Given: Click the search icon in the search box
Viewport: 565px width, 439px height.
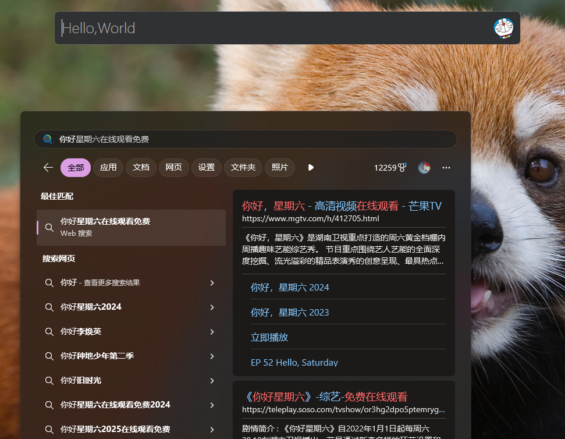Looking at the screenshot, I should (48, 139).
